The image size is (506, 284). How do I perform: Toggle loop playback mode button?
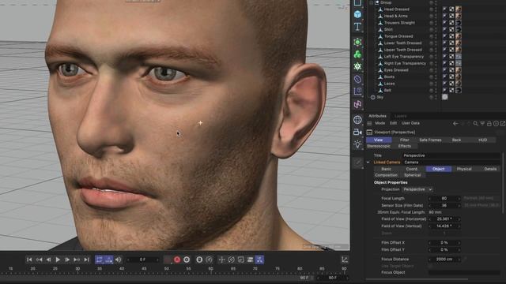tap(100, 260)
